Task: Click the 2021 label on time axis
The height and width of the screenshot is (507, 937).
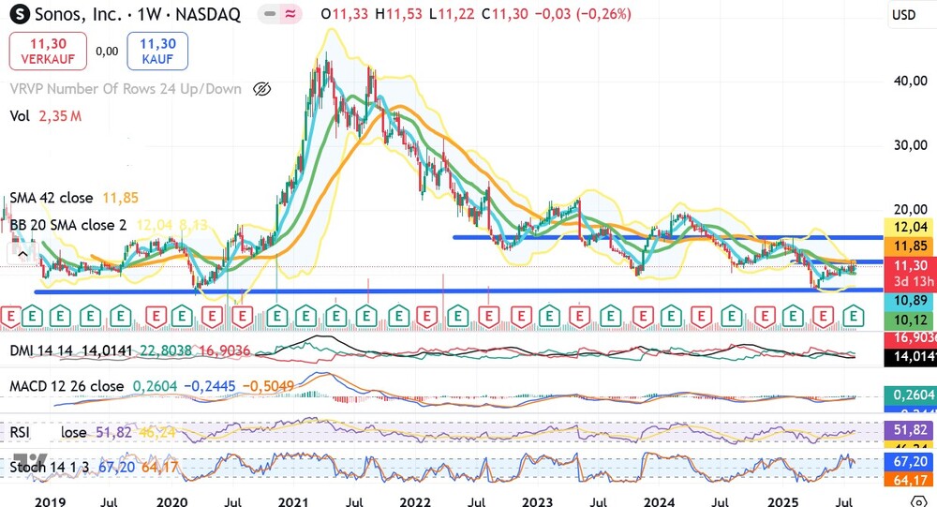Action: pyautogui.click(x=294, y=501)
